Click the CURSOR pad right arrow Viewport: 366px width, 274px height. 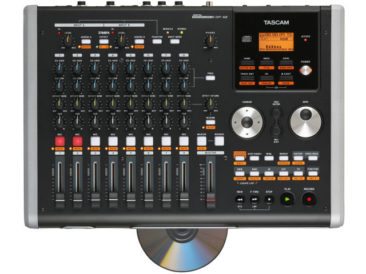click(258, 122)
